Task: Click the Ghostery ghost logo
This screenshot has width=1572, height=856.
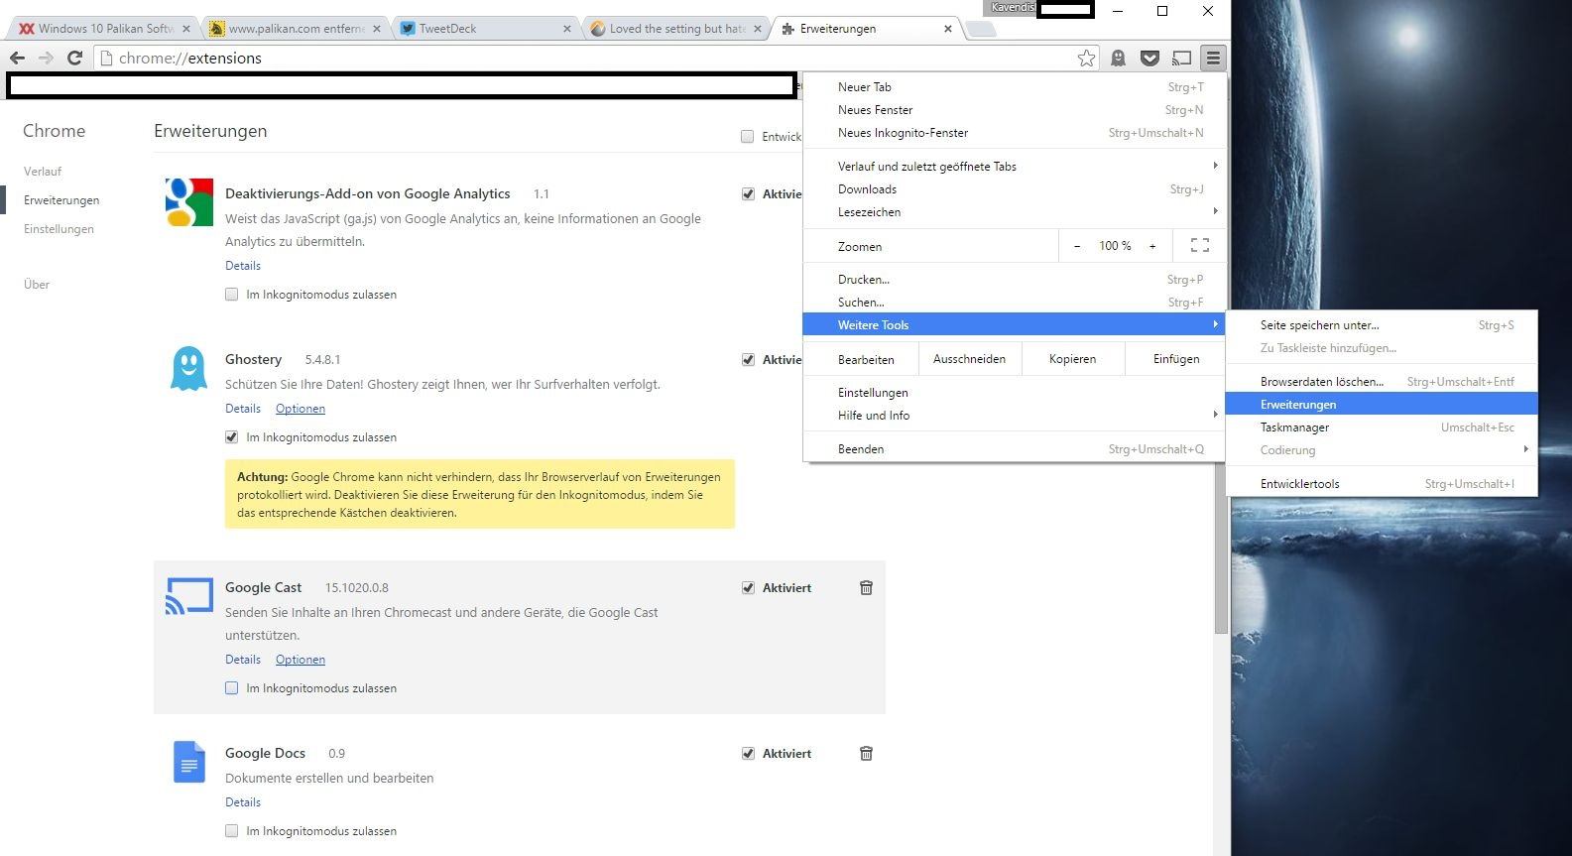Action: [x=188, y=368]
